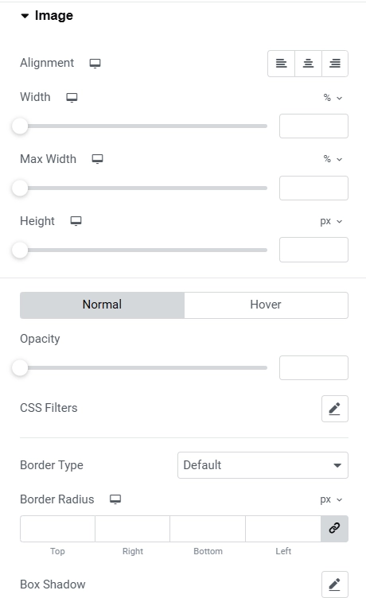Click responsive device icon next to Width

[72, 98]
